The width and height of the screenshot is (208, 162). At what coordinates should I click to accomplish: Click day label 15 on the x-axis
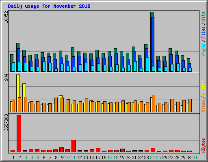97,158
